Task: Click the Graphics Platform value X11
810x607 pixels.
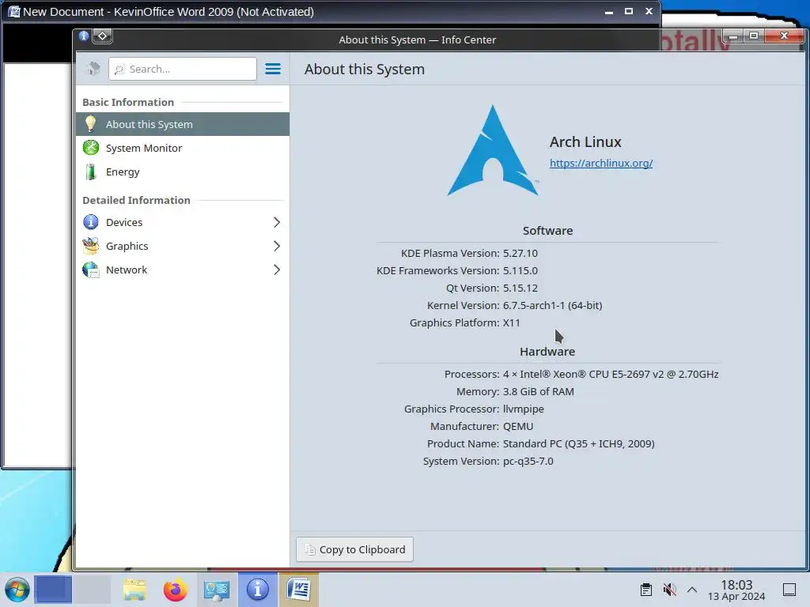Action: click(512, 322)
